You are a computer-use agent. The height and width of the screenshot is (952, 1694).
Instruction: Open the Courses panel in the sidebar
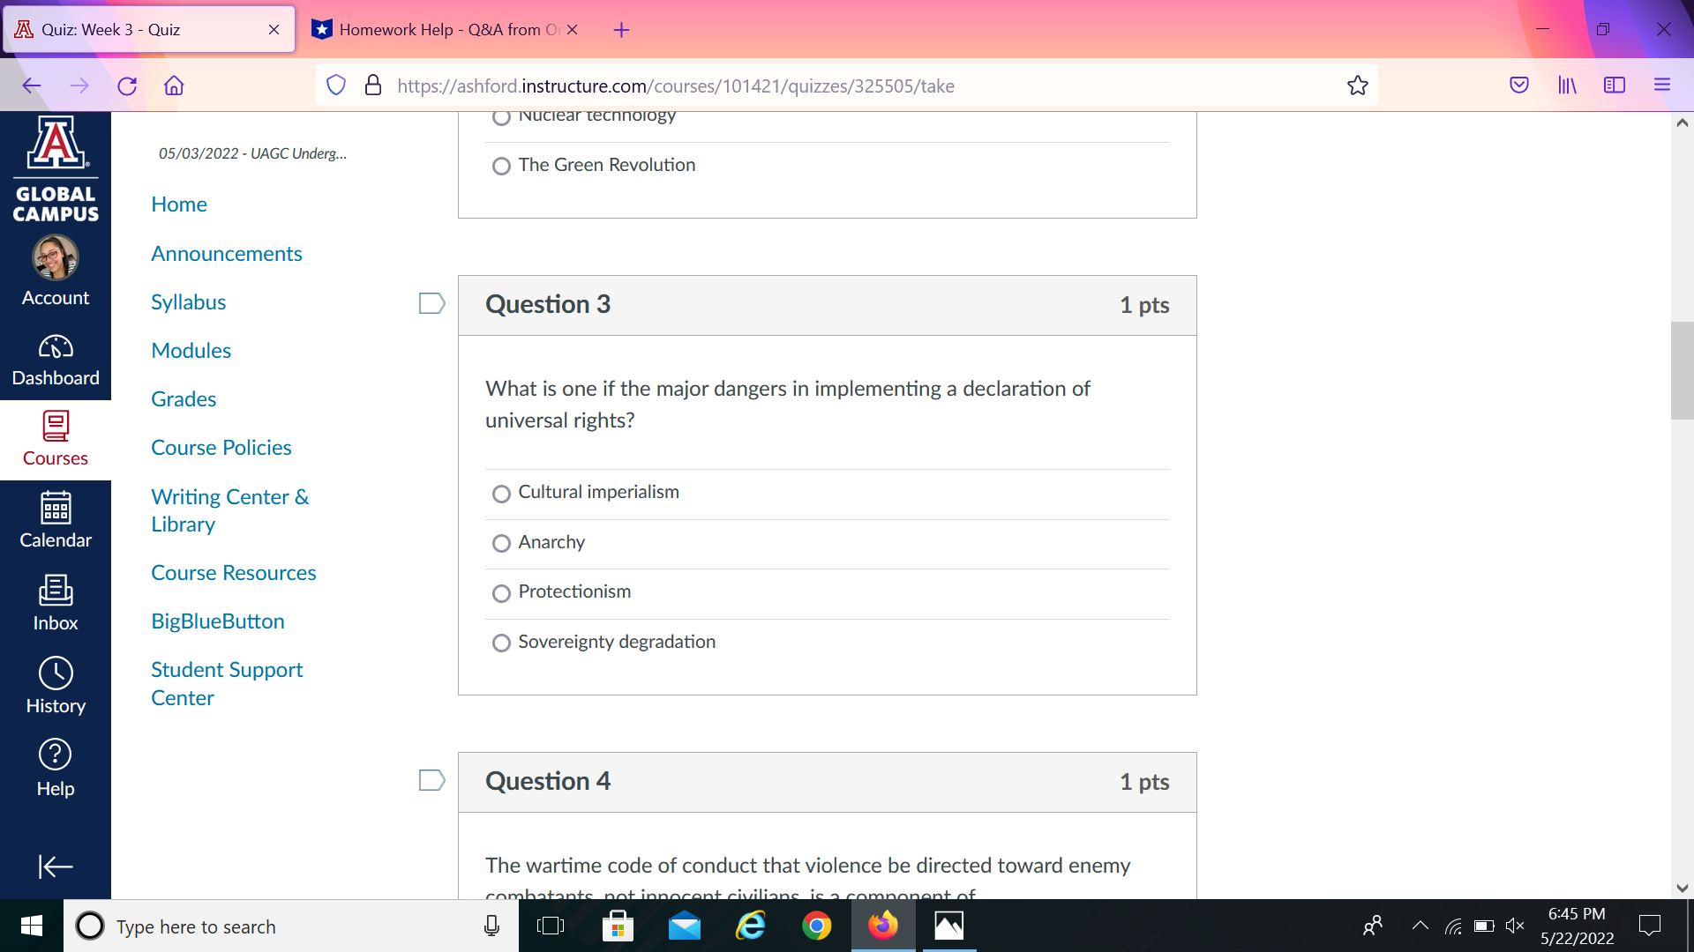click(56, 438)
